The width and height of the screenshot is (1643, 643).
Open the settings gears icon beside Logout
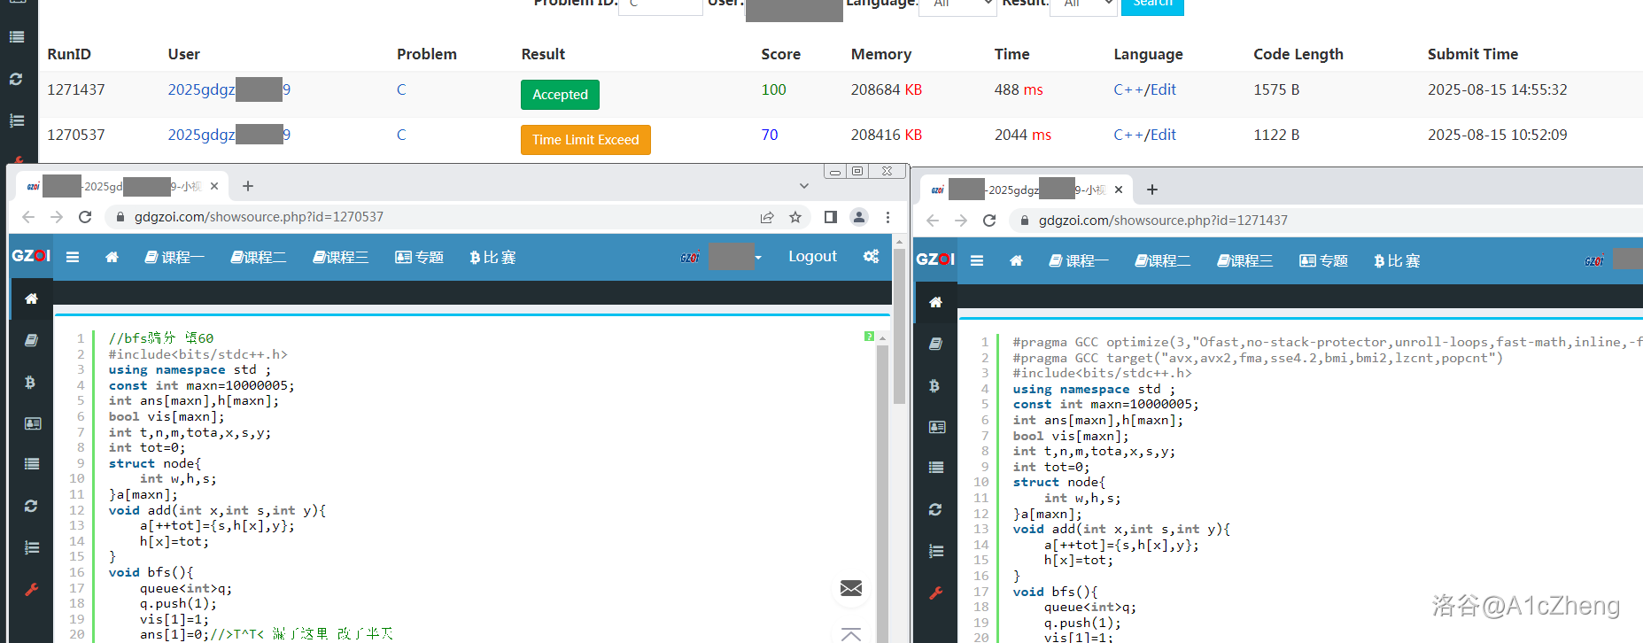[x=871, y=257]
